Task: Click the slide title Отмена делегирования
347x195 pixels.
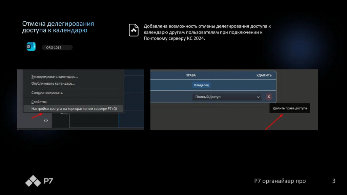Action: (58, 24)
